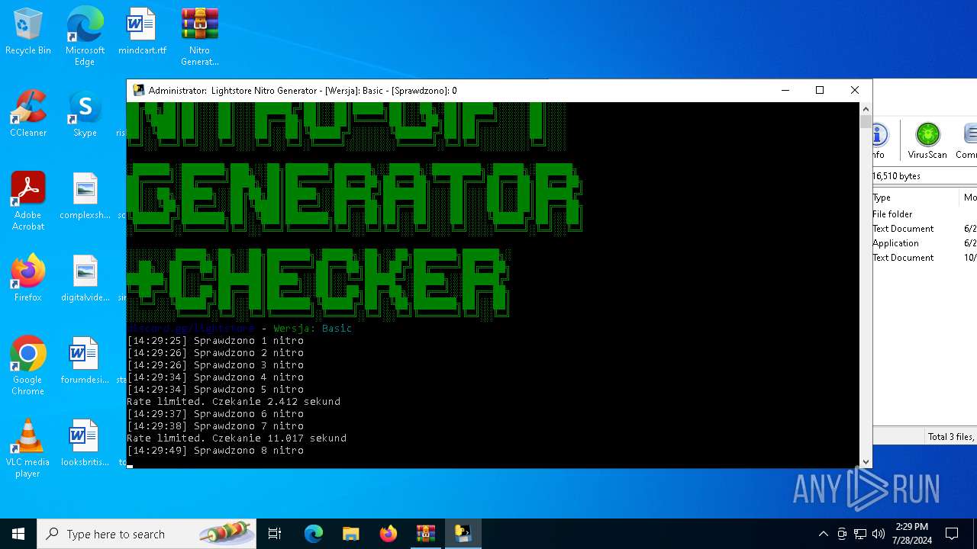
Task: Open the console window's system menu icon
Action: point(138,90)
